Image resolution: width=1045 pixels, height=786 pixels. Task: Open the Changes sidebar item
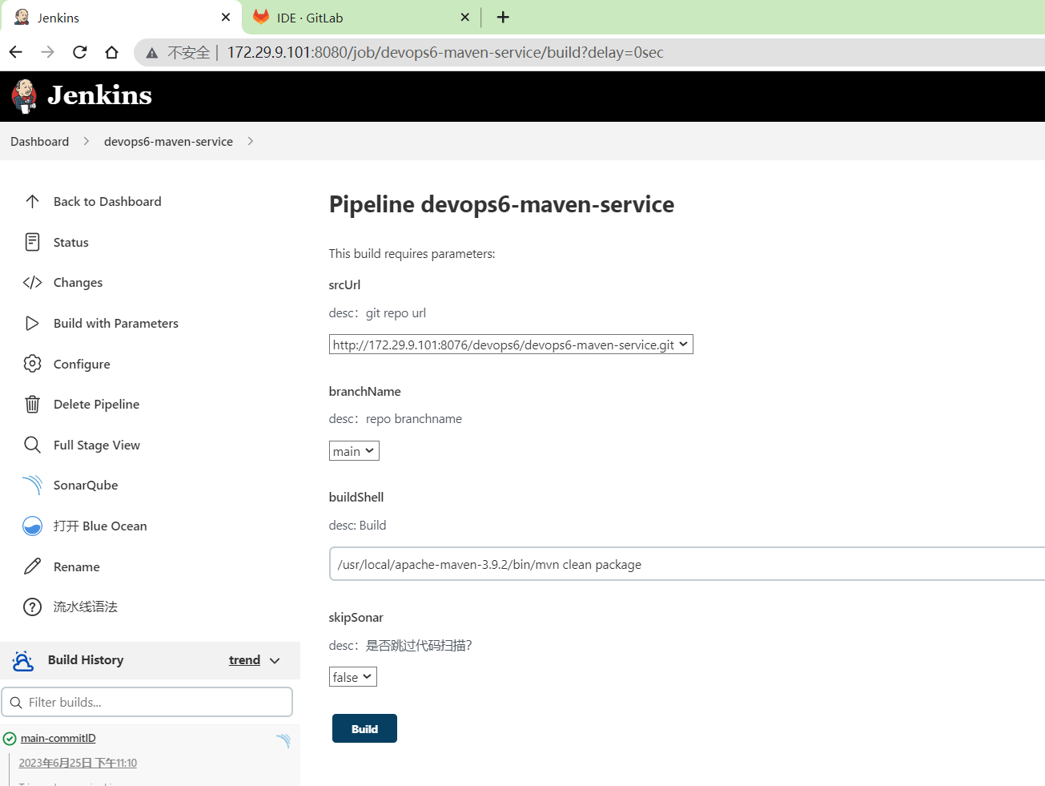click(78, 282)
